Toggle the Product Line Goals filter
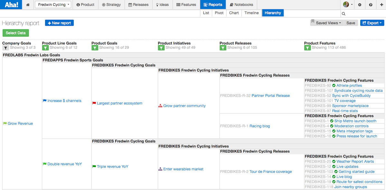Screen dimensions: 386x190 (45, 48)
